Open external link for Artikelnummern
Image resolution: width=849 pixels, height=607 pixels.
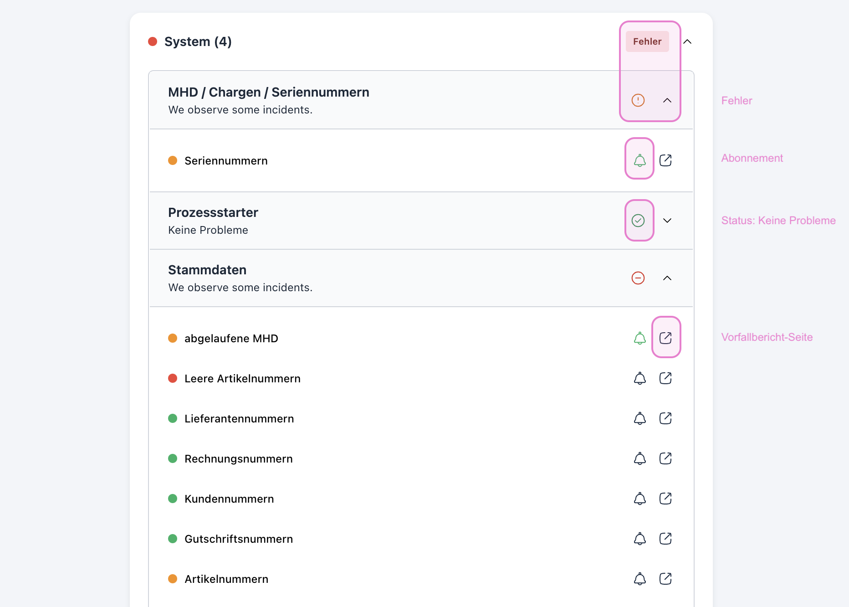[665, 579]
